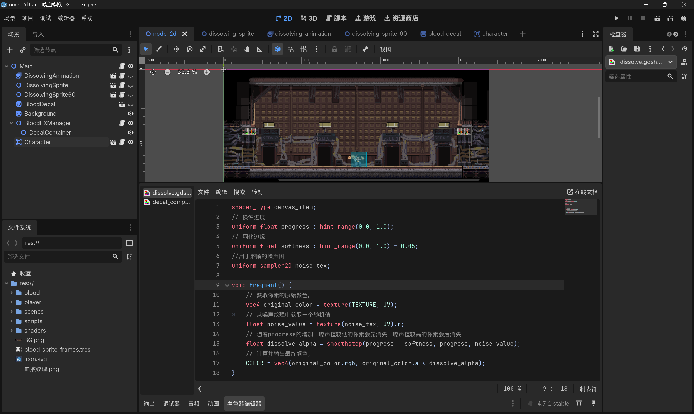The image size is (694, 414).
Task: Toggle visibility of Main node
Action: tap(131, 66)
